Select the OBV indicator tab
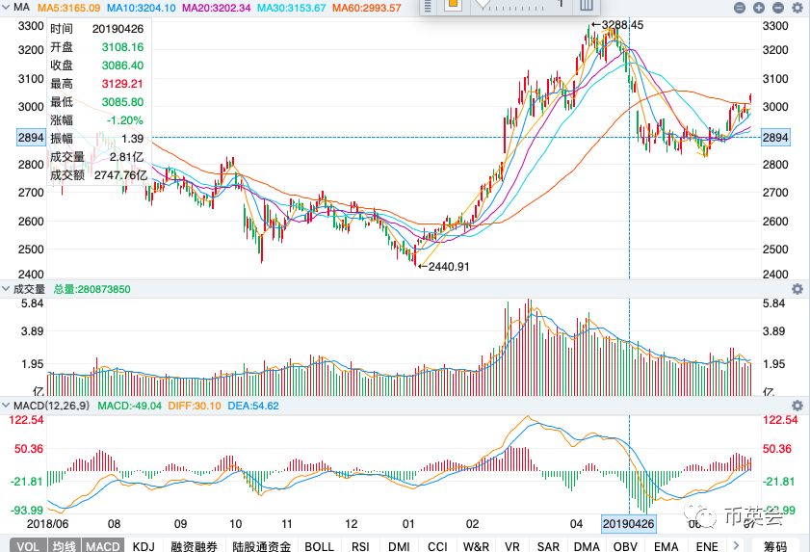The height and width of the screenshot is (552, 810). pyautogui.click(x=625, y=546)
